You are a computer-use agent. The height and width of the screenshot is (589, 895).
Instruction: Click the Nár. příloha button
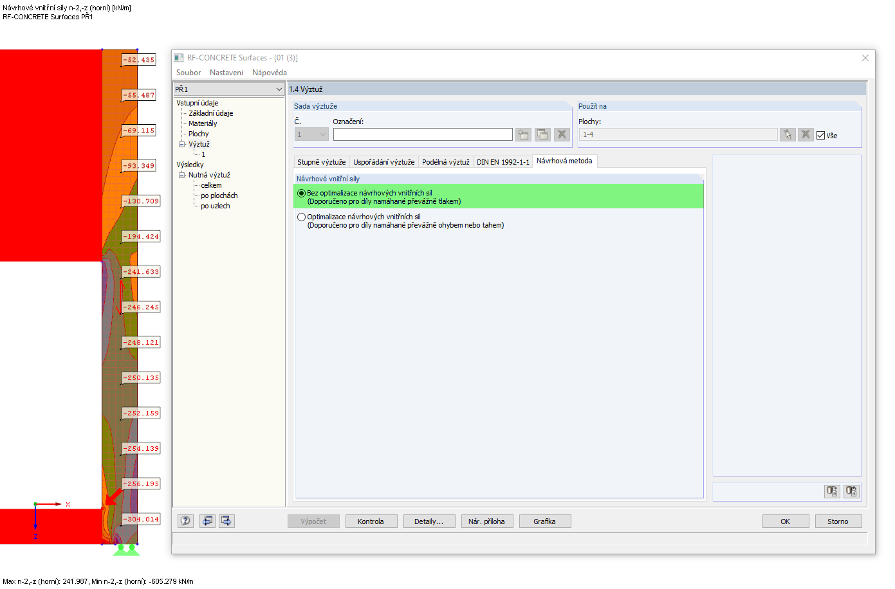click(x=487, y=521)
